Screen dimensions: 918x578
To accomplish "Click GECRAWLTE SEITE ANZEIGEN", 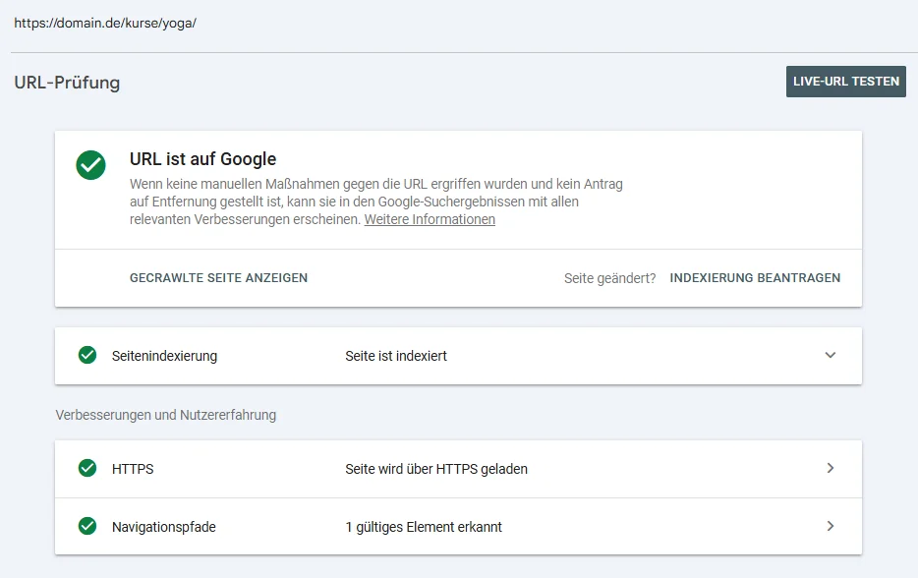I will click(x=218, y=278).
